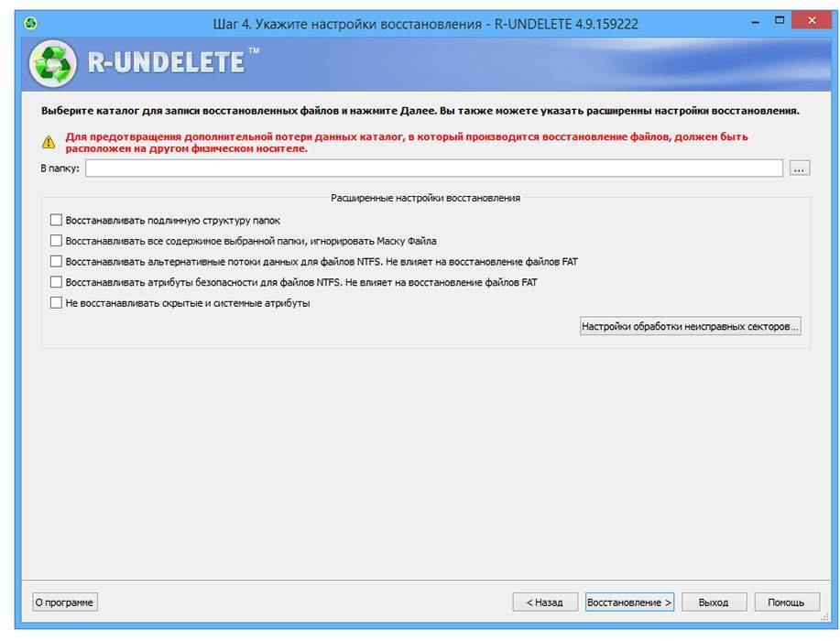Click the yellow warning triangle icon
The height and width of the screenshot is (641, 840).
[49, 142]
